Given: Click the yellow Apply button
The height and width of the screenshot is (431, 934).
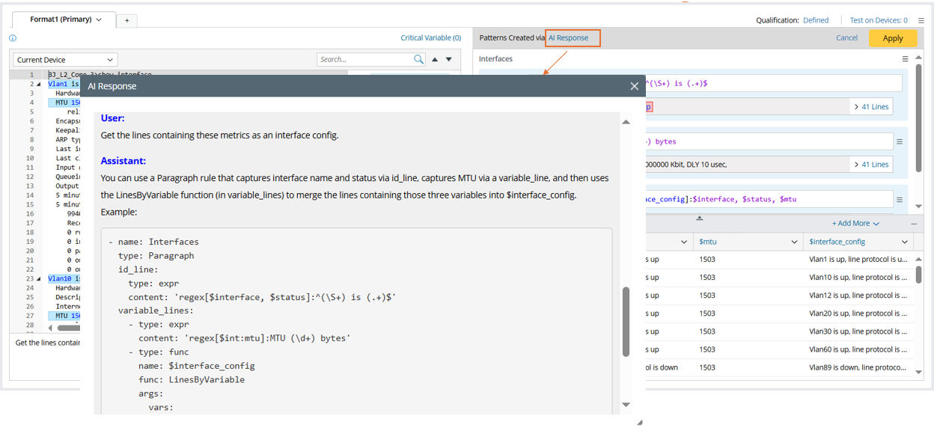Looking at the screenshot, I should (x=892, y=38).
